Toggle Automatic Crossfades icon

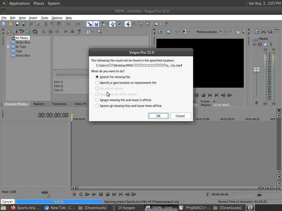tap(96, 24)
